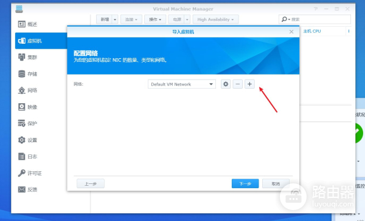Select the 虚拟机 sidebar item
The width and height of the screenshot is (365, 221).
(x=41, y=41)
